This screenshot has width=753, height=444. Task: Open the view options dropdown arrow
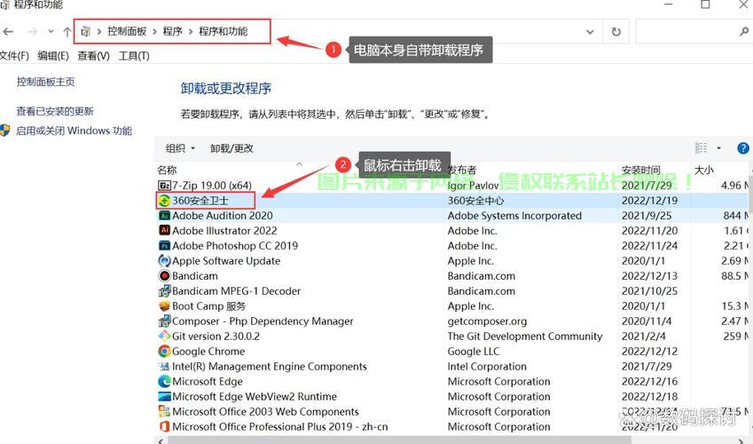tap(719, 148)
